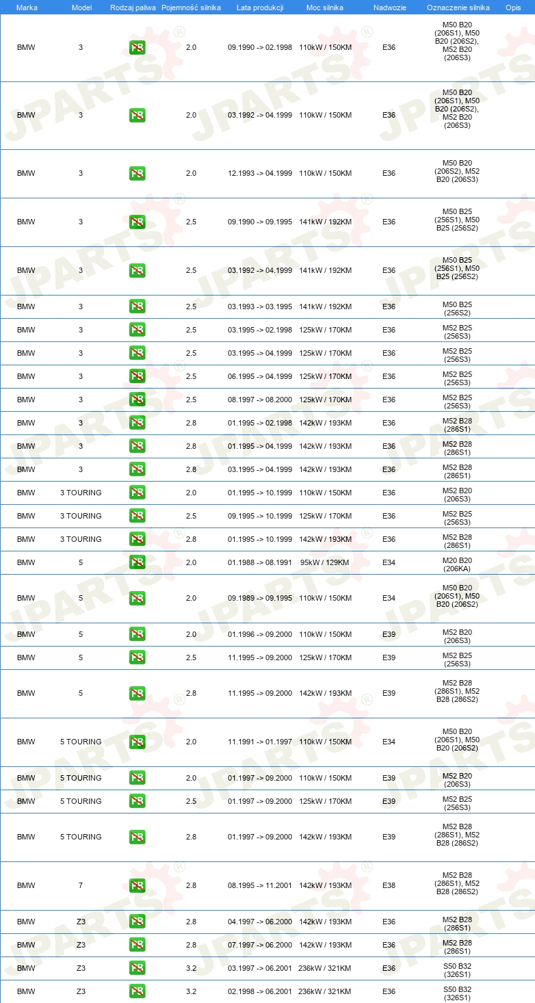Select the 11.1991 -> 01.1997 date cell
The height and width of the screenshot is (1003, 535).
[260, 742]
